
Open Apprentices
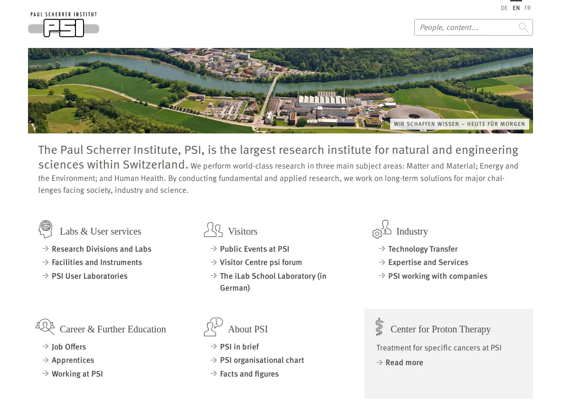click(73, 360)
